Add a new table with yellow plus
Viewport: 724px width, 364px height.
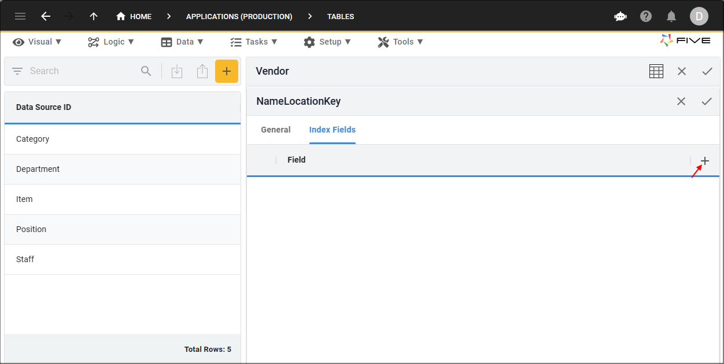(x=227, y=71)
